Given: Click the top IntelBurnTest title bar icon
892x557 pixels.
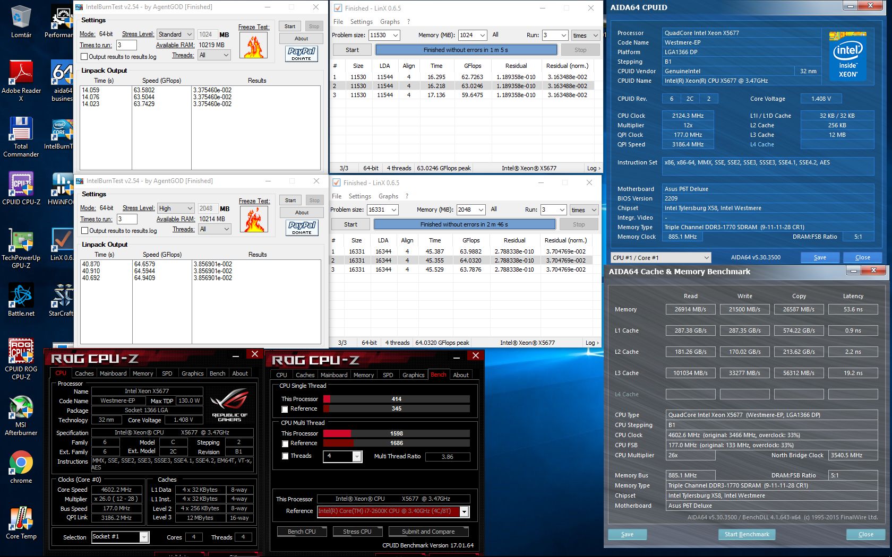Looking at the screenshot, I should [79, 7].
